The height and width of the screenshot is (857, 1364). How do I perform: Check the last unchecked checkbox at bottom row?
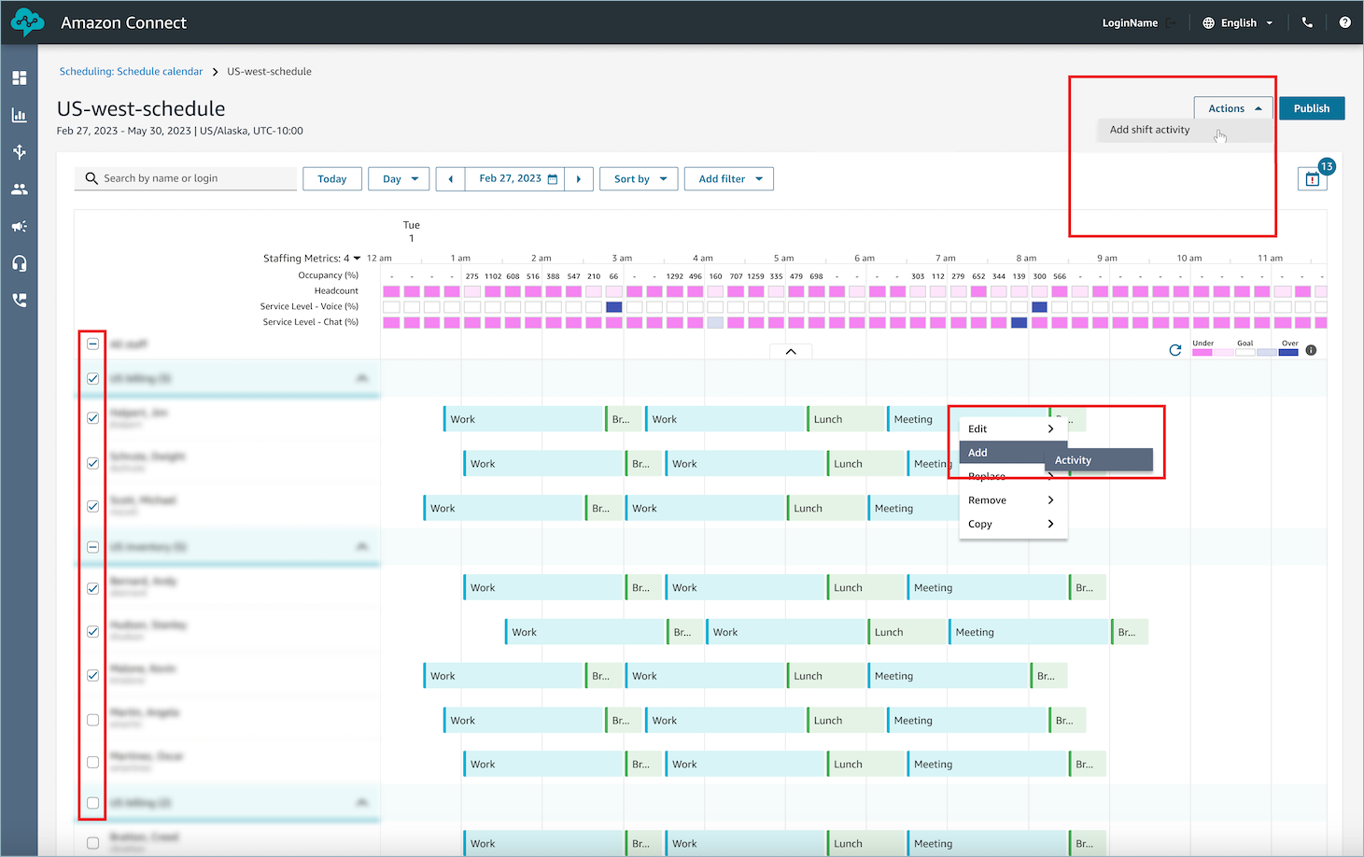92,843
